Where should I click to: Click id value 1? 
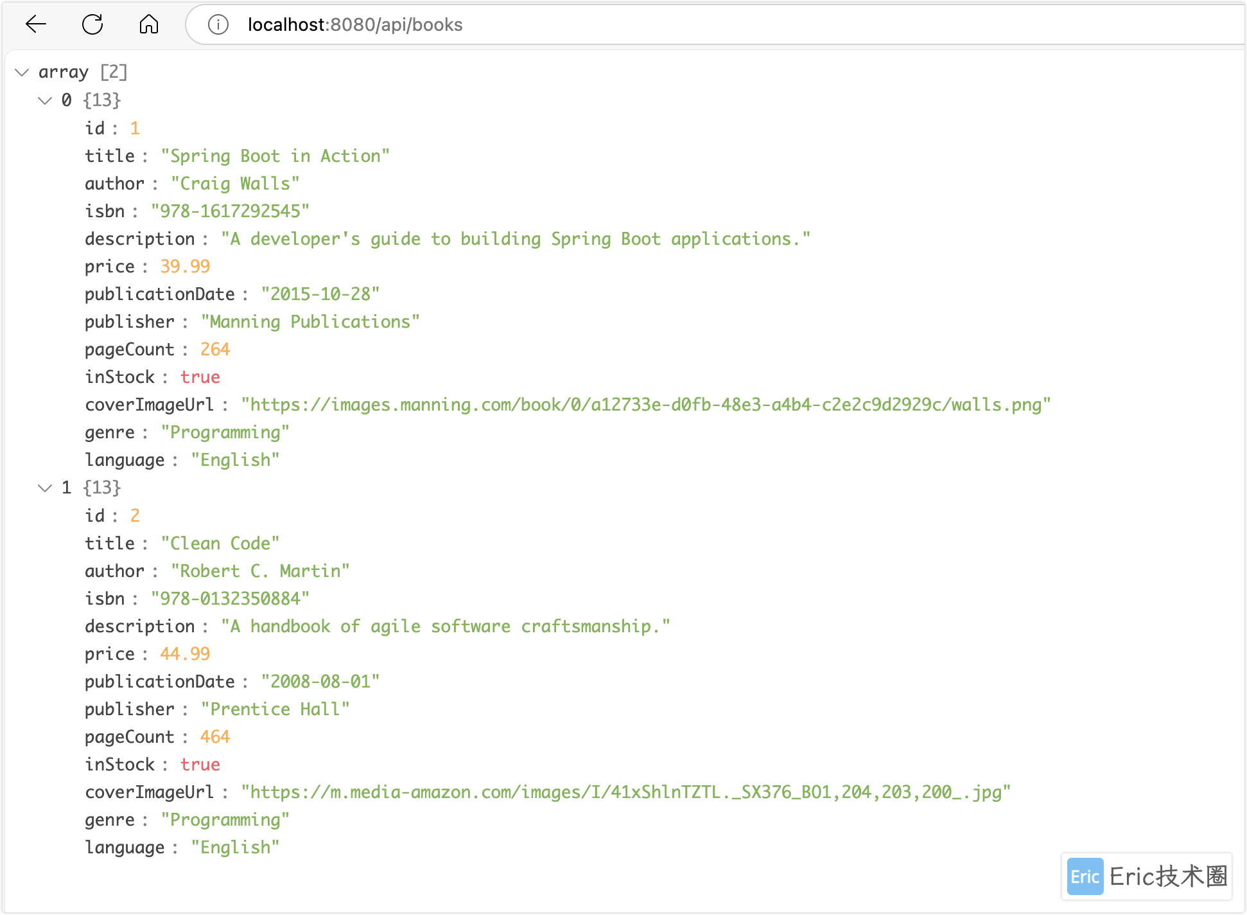pos(135,129)
